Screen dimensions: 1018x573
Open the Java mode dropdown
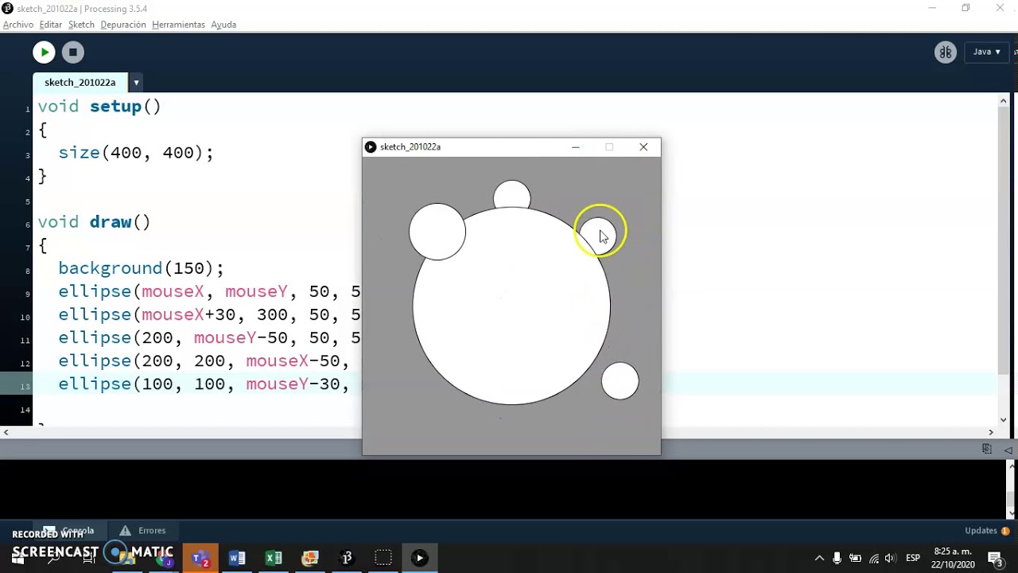(x=987, y=52)
